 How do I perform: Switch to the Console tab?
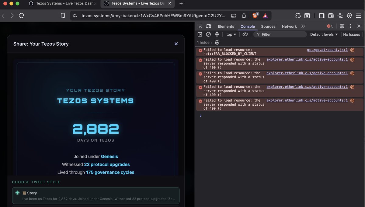click(x=248, y=26)
